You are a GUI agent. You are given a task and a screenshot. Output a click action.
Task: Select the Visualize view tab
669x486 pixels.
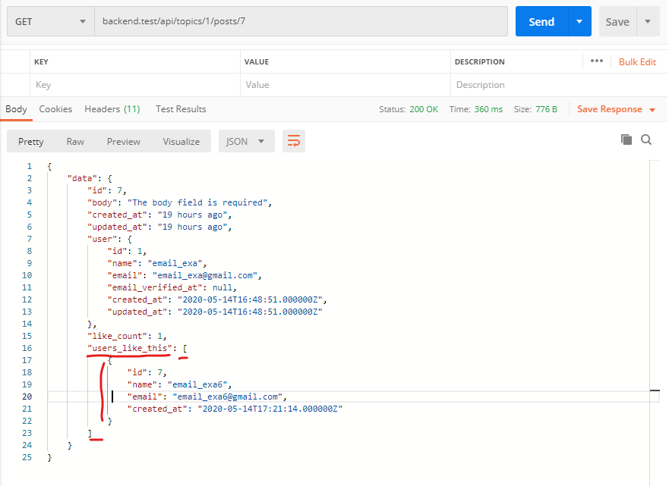[181, 142]
